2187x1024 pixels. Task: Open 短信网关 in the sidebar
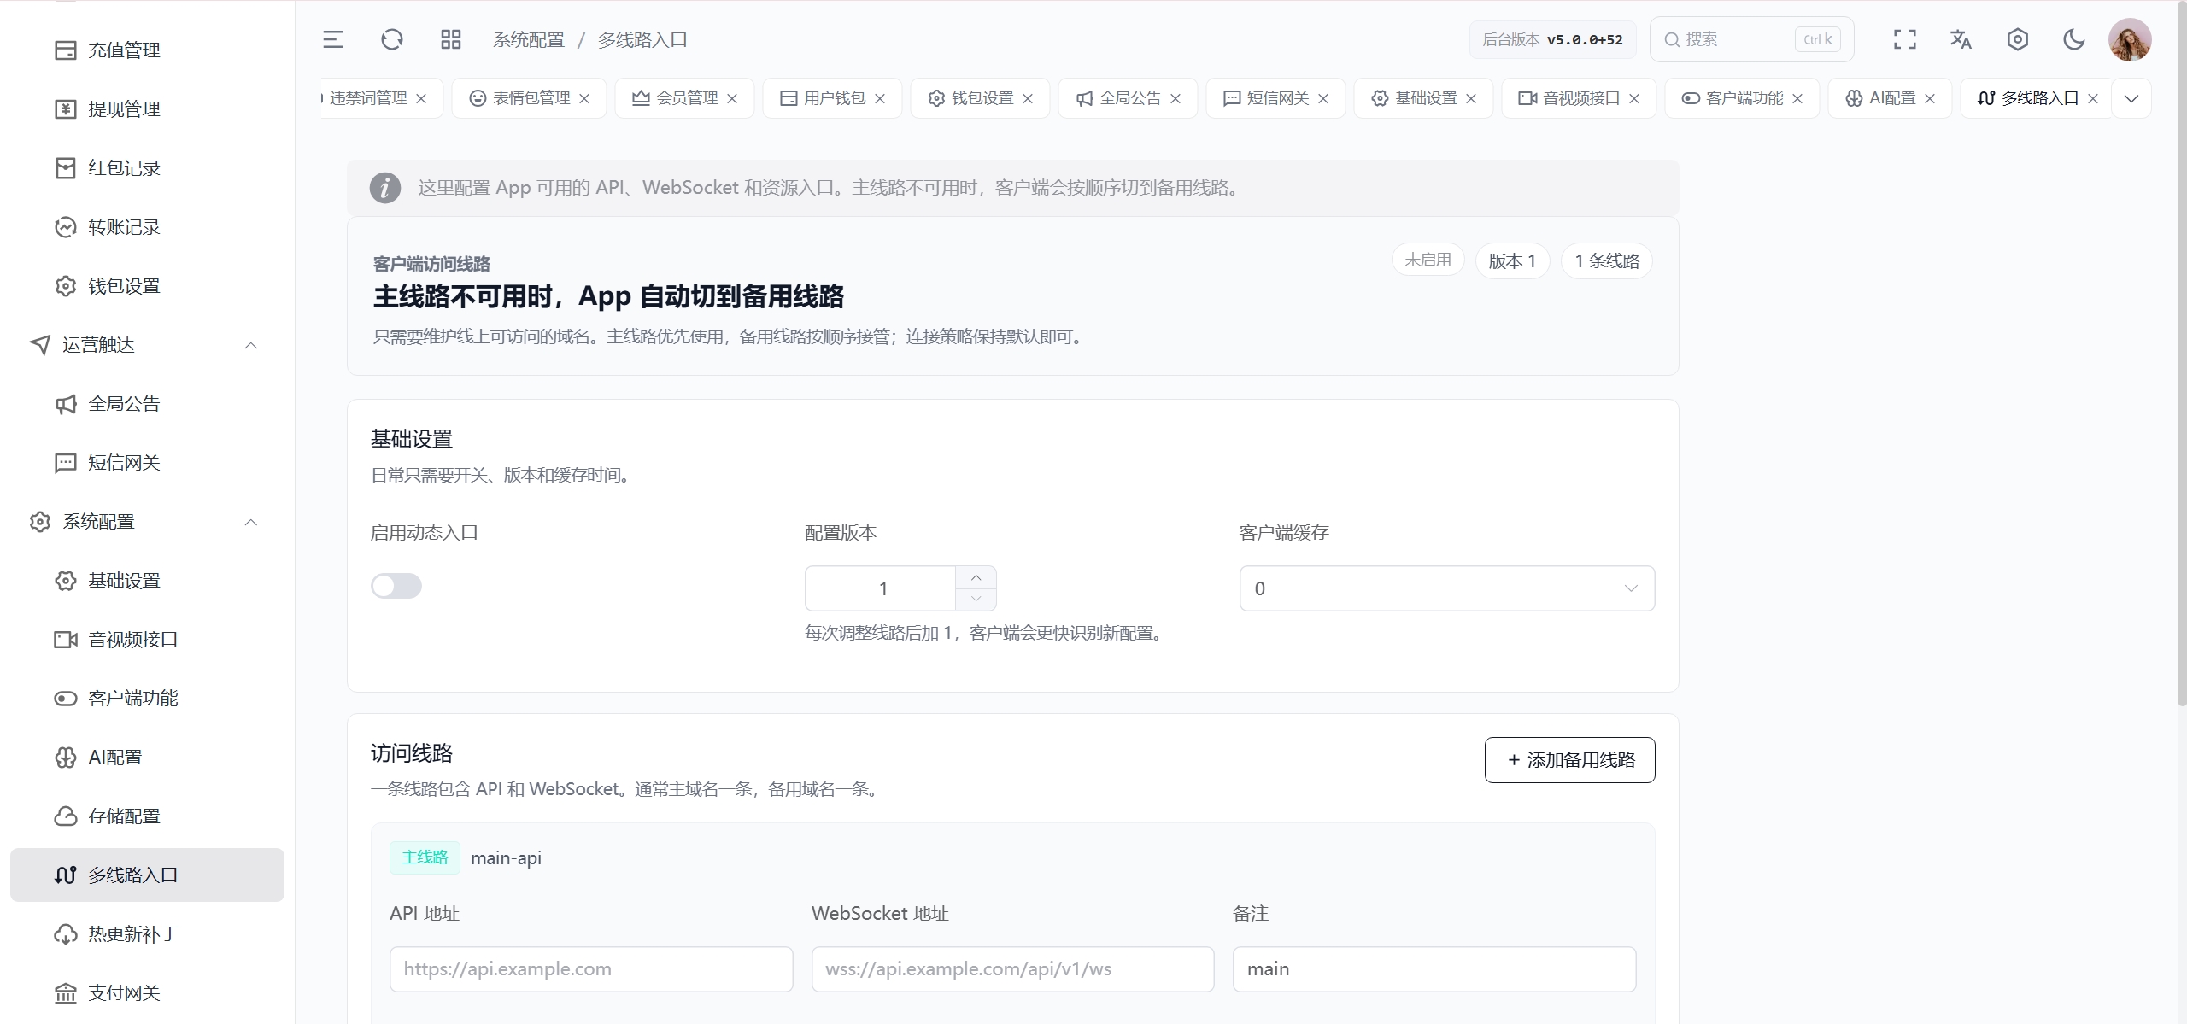(147, 463)
